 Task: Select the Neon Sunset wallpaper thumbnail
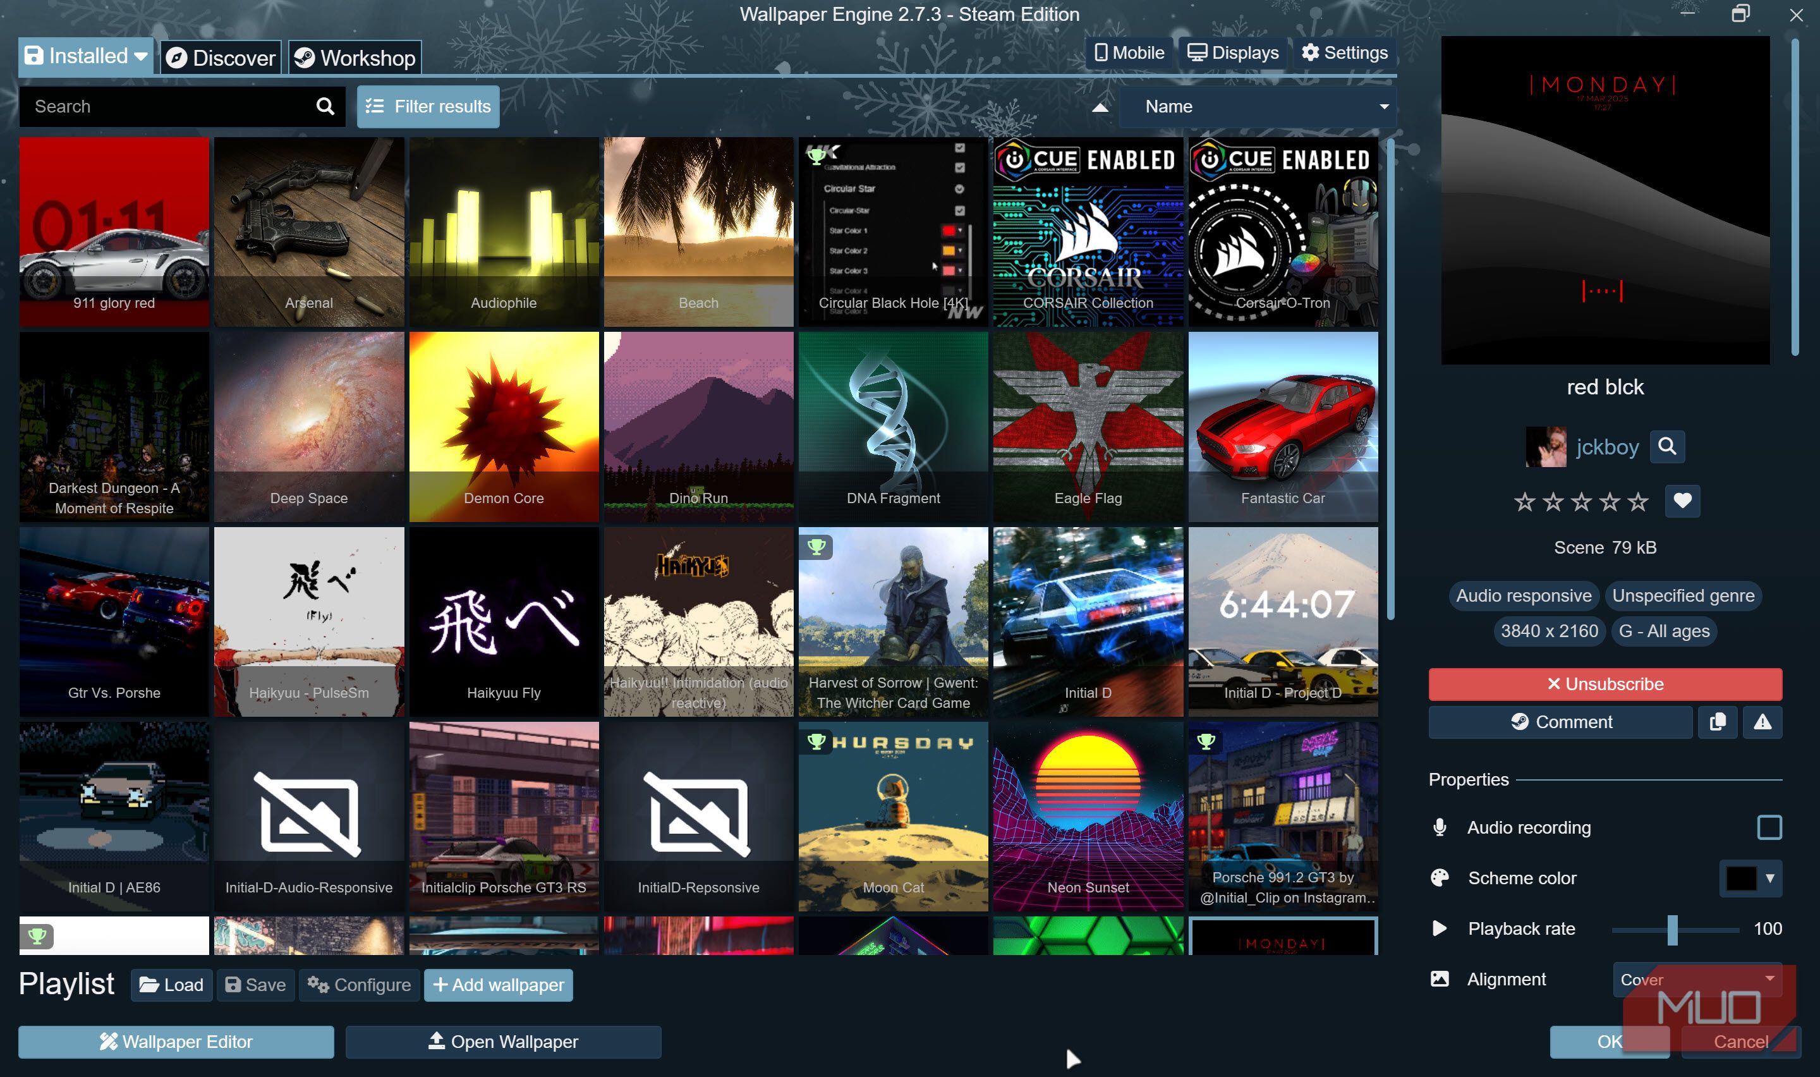[1088, 816]
